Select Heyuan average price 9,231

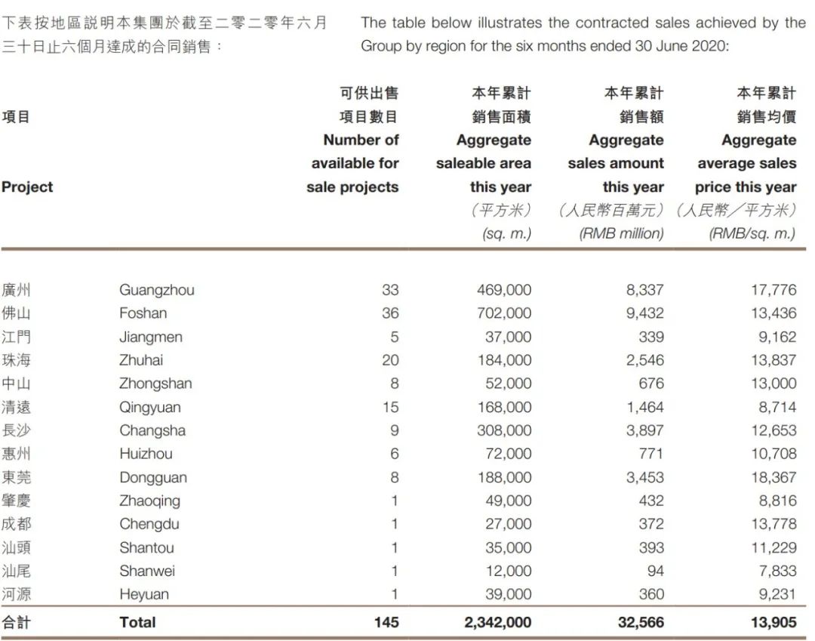tap(777, 594)
